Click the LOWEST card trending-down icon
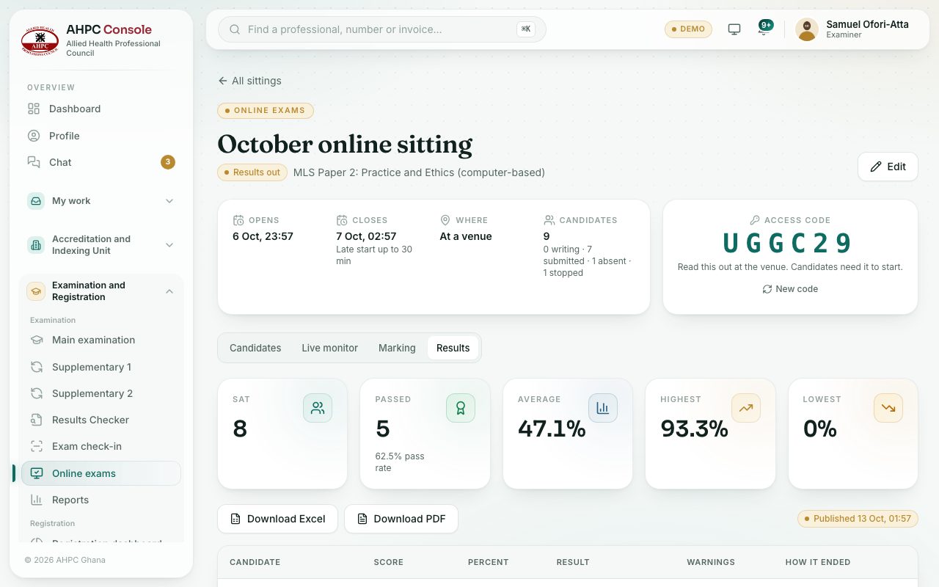 [x=888, y=408]
